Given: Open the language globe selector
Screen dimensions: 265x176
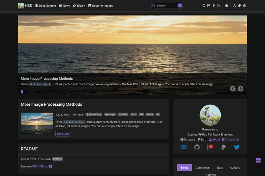Looking at the screenshot, I should click(x=227, y=6).
